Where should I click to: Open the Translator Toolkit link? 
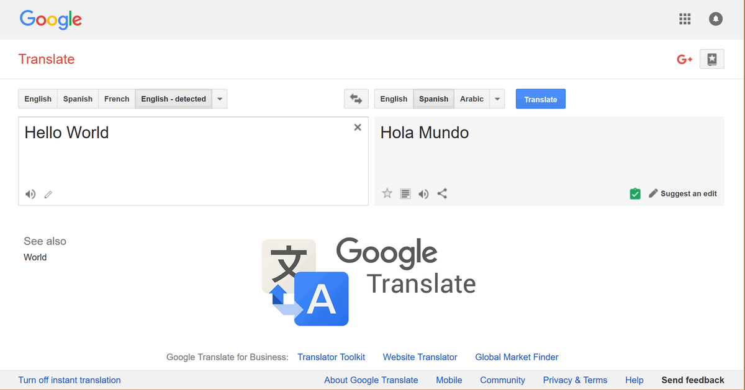click(x=332, y=357)
